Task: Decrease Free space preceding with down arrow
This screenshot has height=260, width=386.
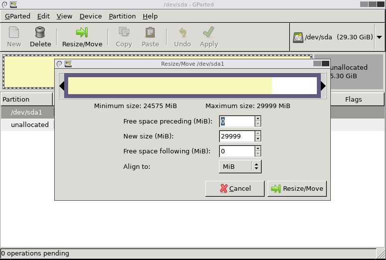Action: click(x=258, y=124)
